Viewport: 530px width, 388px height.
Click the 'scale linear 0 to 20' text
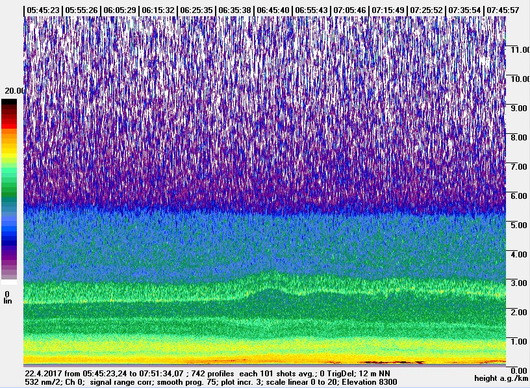point(303,382)
